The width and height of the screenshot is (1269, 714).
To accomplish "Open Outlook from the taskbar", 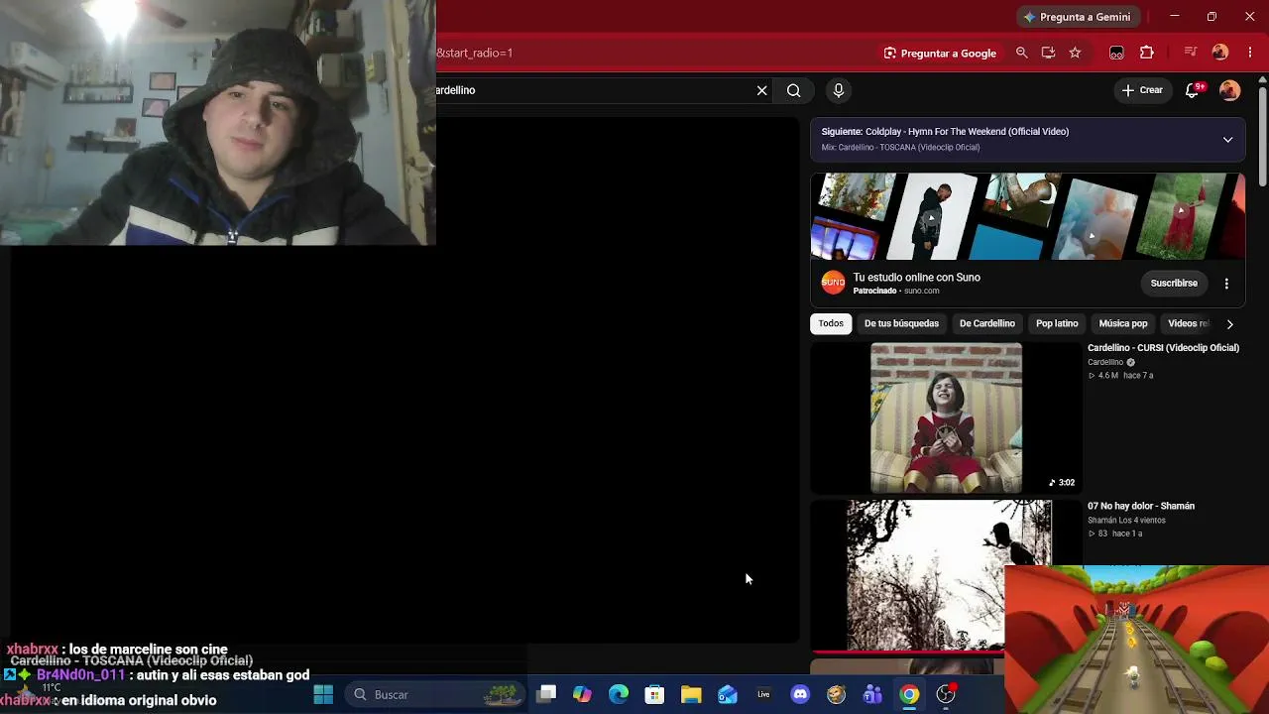I will [x=728, y=694].
